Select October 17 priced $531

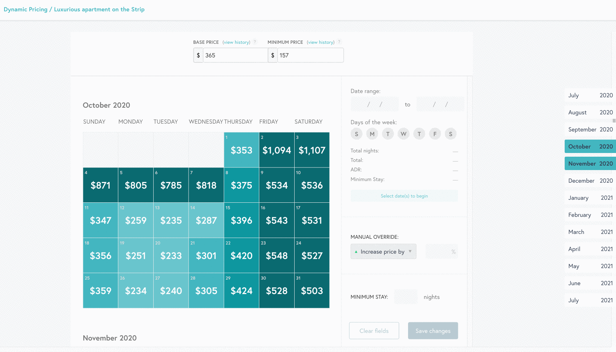312,220
